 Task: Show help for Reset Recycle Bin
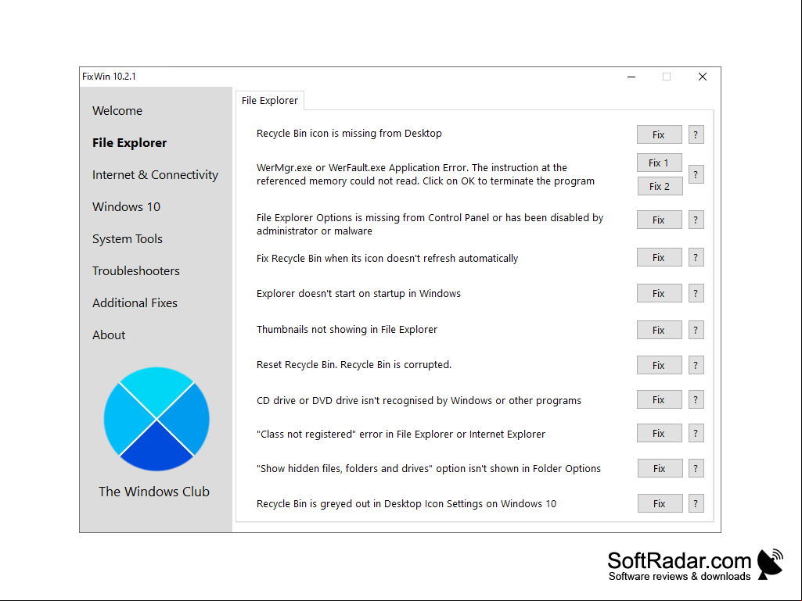(696, 366)
